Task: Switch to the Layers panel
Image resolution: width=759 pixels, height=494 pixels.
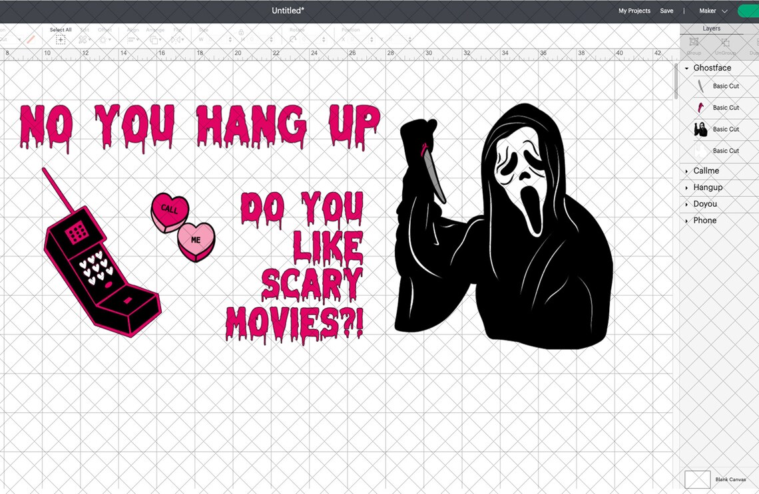Action: point(711,28)
